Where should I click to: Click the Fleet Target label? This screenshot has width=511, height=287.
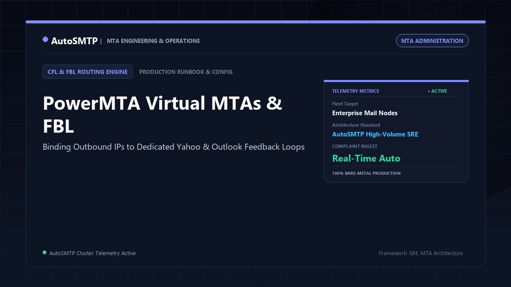(x=345, y=104)
